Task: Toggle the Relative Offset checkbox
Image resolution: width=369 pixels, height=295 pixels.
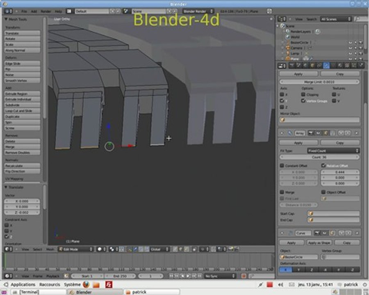Action: coord(323,166)
